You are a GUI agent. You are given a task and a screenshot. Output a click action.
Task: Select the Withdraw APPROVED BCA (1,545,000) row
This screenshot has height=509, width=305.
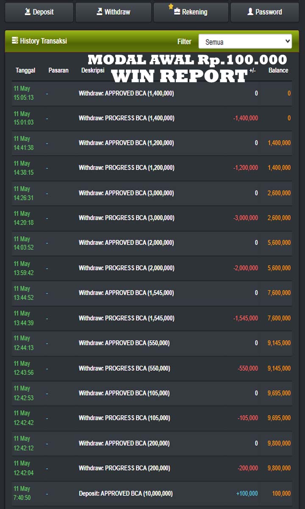click(x=126, y=293)
